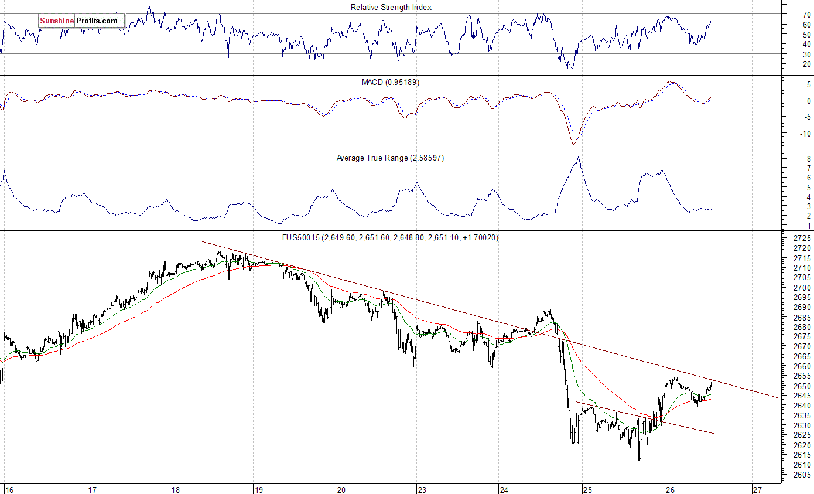This screenshot has width=814, height=494.
Task: Click the RSI axis value 30
Action: click(807, 54)
